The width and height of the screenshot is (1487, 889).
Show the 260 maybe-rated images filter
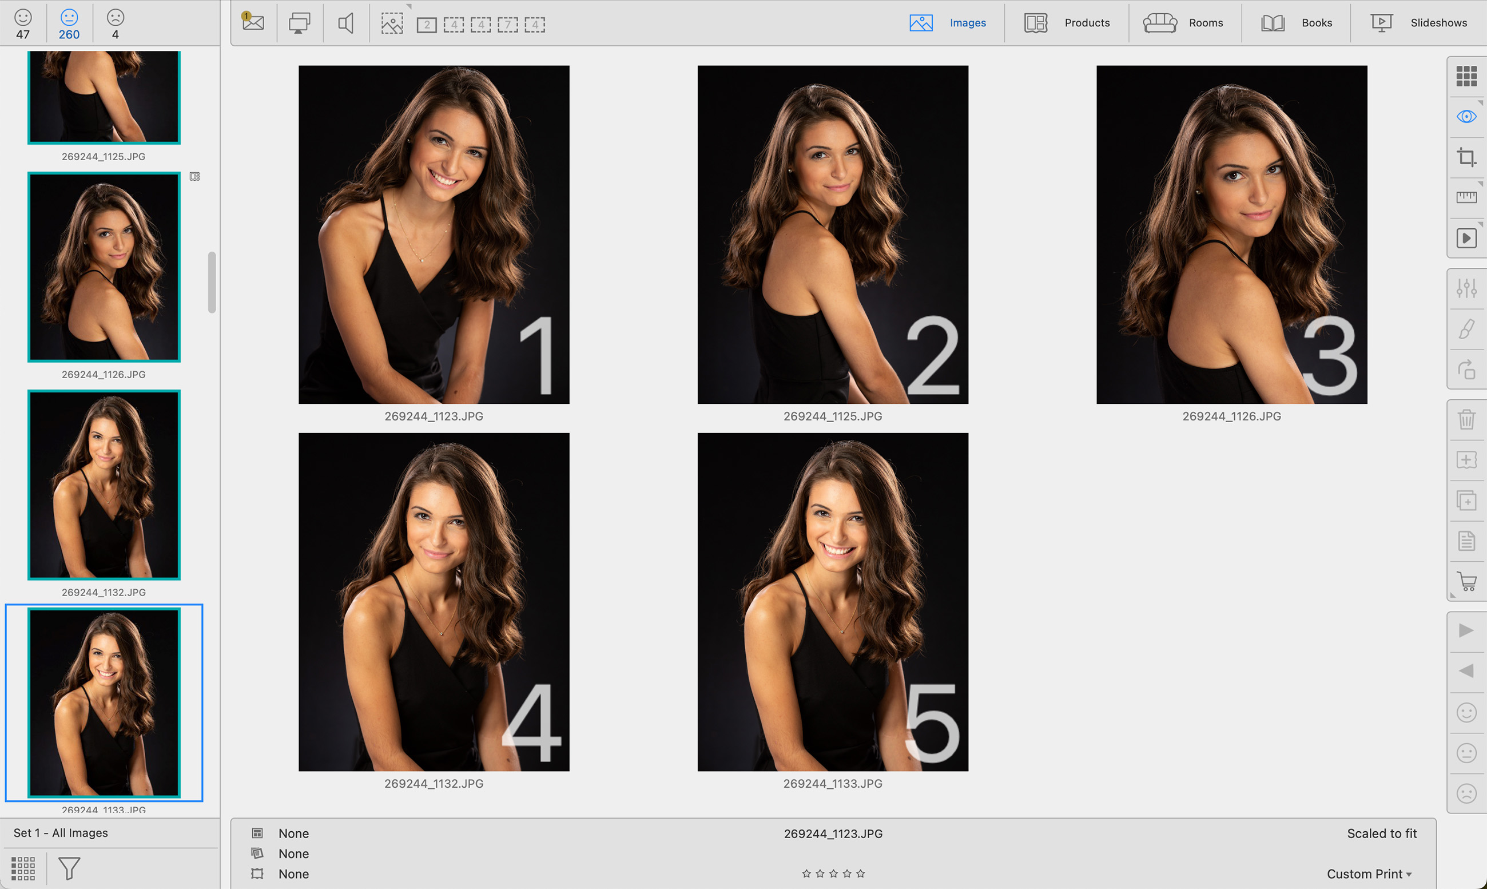[x=69, y=23]
